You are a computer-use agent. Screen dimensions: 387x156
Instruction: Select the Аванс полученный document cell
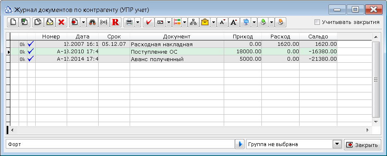tap(177, 59)
